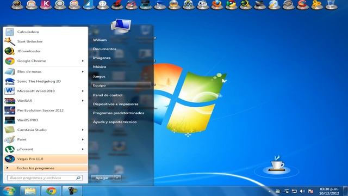Launch Sonic The Hedgehog 2D

pyautogui.click(x=46, y=81)
